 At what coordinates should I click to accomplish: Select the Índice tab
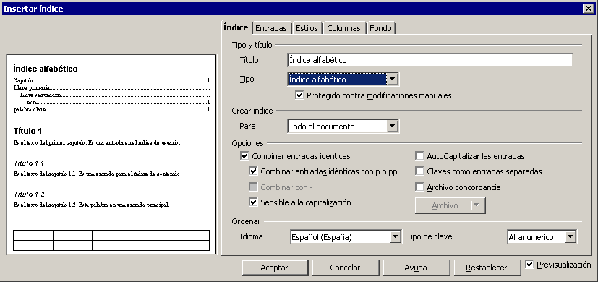coord(236,27)
